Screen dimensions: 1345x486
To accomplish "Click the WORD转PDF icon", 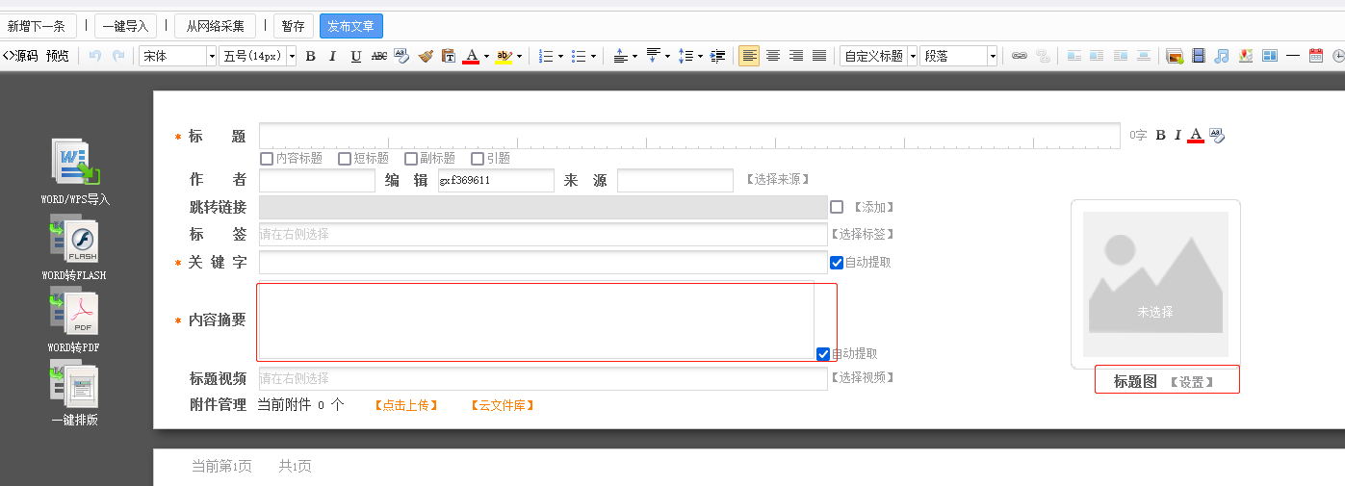I will (74, 314).
